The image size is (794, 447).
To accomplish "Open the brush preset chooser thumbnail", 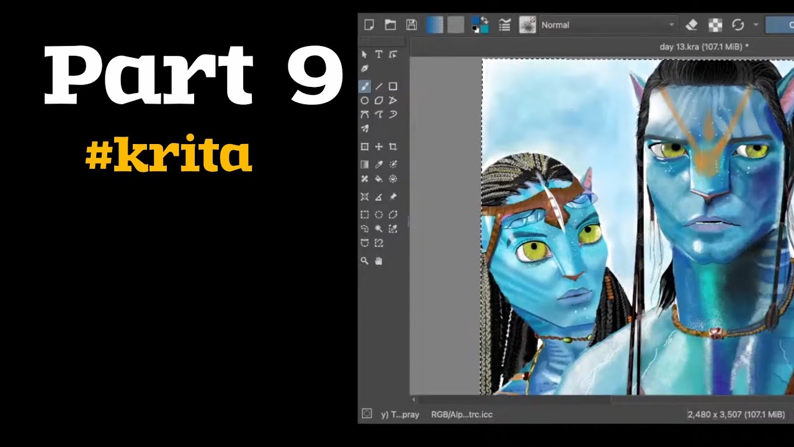I will point(527,25).
